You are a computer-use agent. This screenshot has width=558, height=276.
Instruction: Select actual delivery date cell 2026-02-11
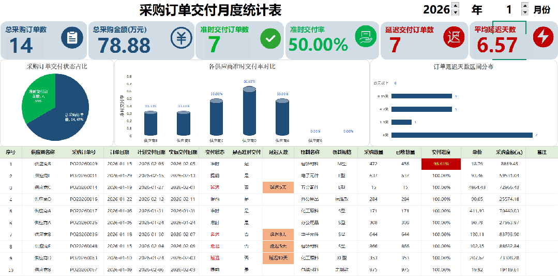183,199
